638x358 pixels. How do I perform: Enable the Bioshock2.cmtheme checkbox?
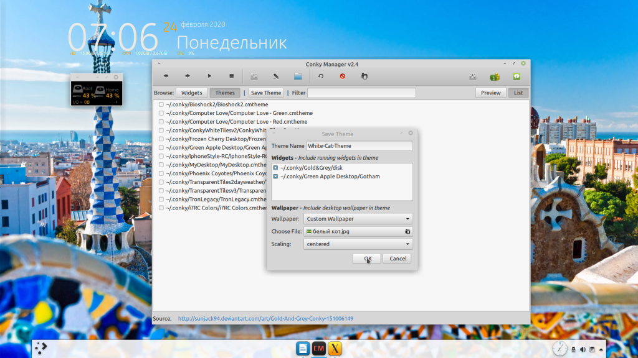[161, 104]
